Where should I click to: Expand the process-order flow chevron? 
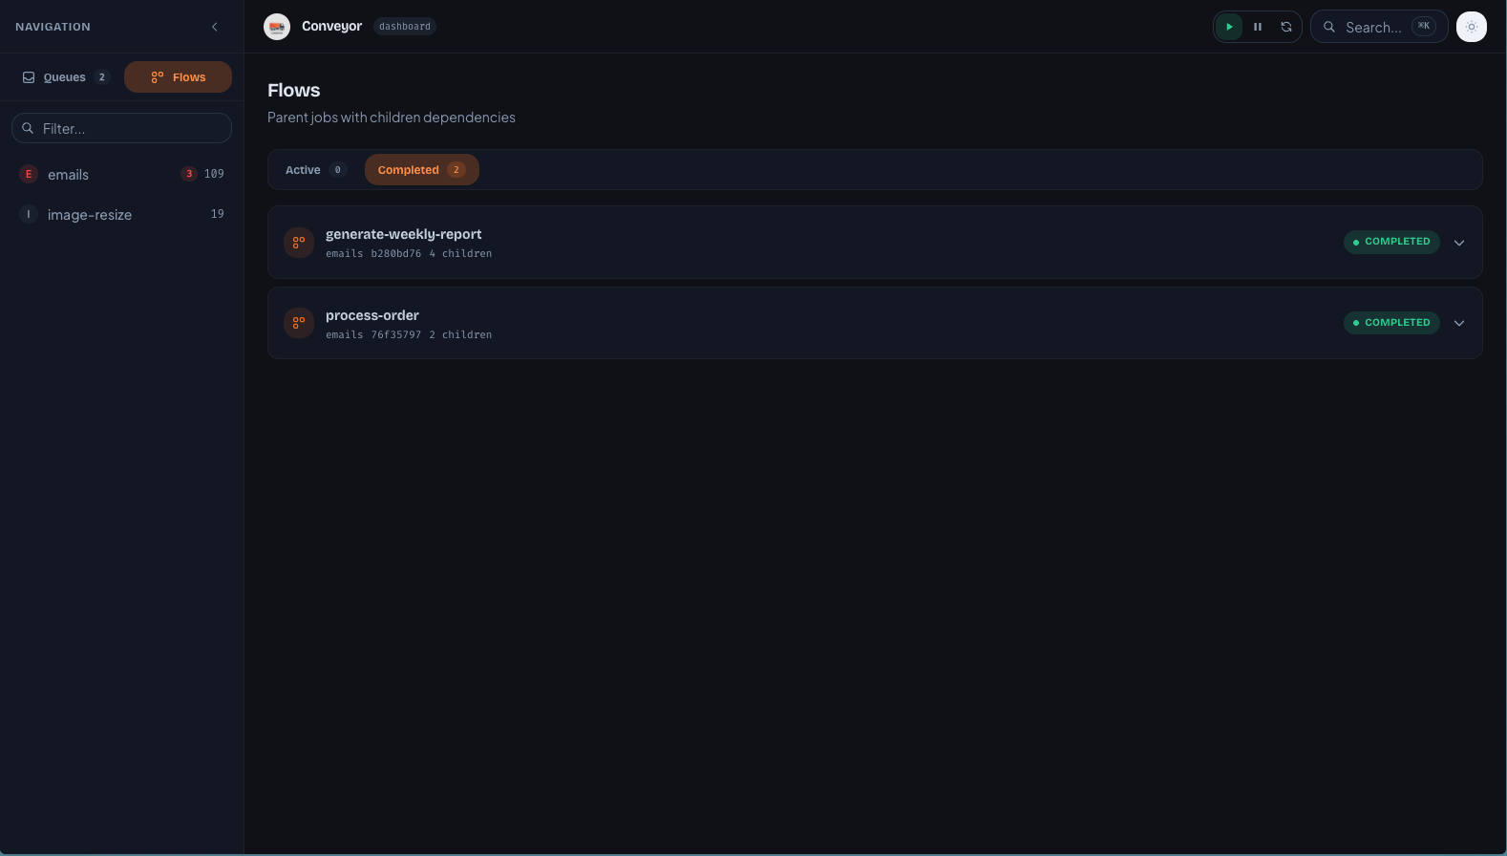point(1458,323)
